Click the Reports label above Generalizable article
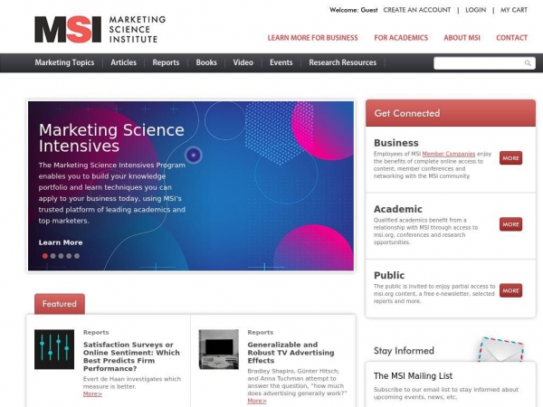This screenshot has height=407, width=543. tap(261, 332)
